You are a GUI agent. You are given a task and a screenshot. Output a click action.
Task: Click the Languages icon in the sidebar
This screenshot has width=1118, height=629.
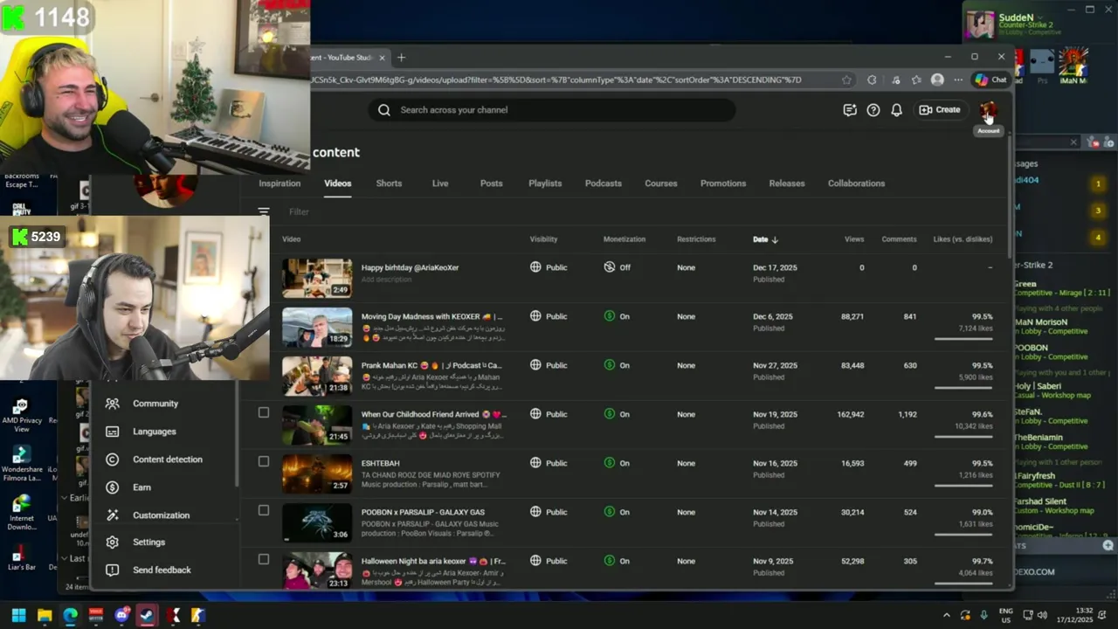(112, 432)
